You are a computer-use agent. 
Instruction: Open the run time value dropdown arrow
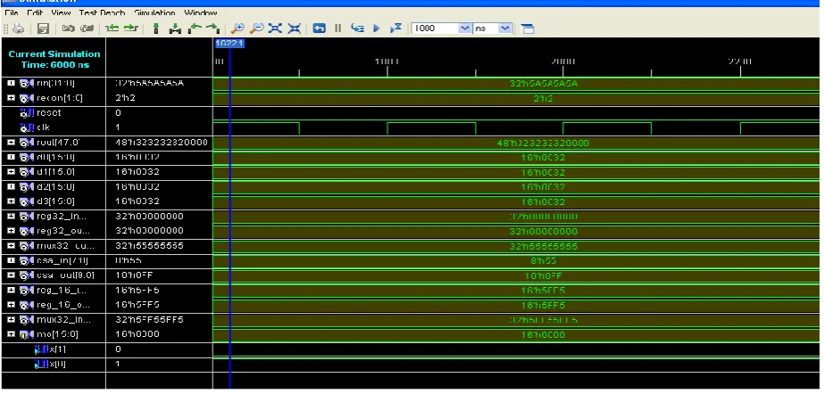[464, 29]
